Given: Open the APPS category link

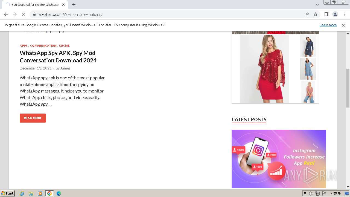Looking at the screenshot, I should [24, 46].
